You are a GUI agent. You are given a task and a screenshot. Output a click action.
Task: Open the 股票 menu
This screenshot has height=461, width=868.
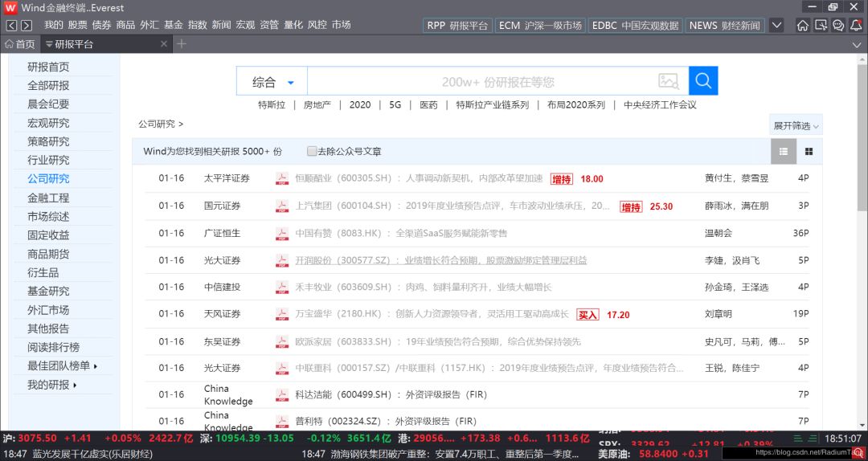(77, 25)
